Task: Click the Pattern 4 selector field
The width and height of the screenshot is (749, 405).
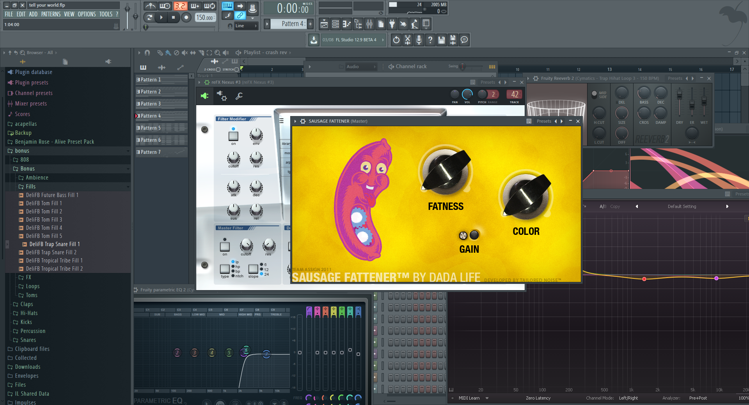Action: click(289, 24)
